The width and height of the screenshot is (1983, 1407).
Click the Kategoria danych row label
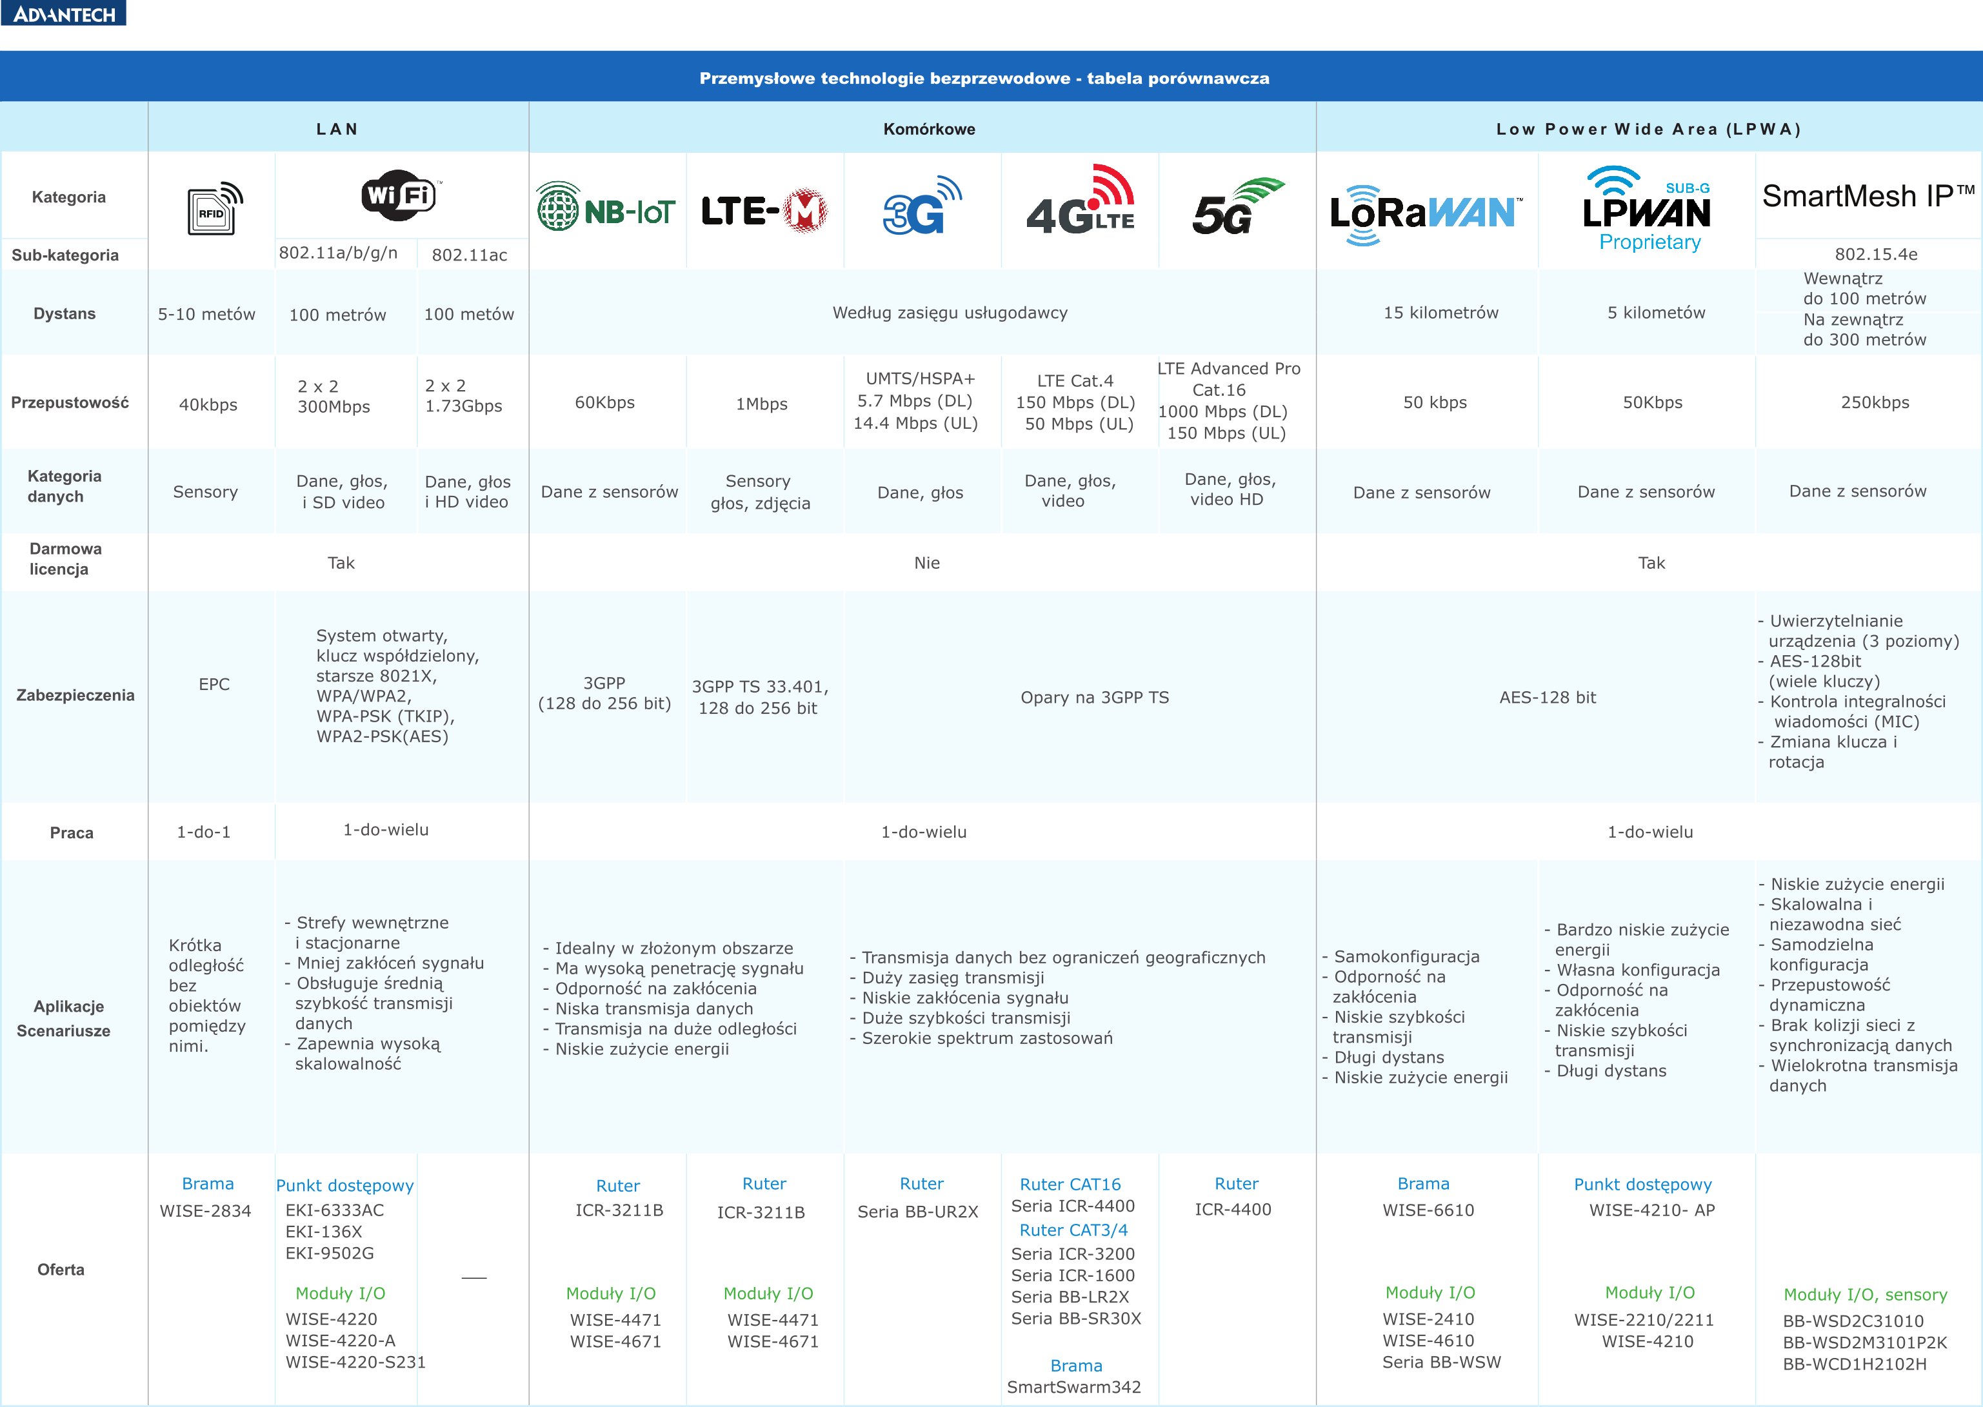point(64,487)
